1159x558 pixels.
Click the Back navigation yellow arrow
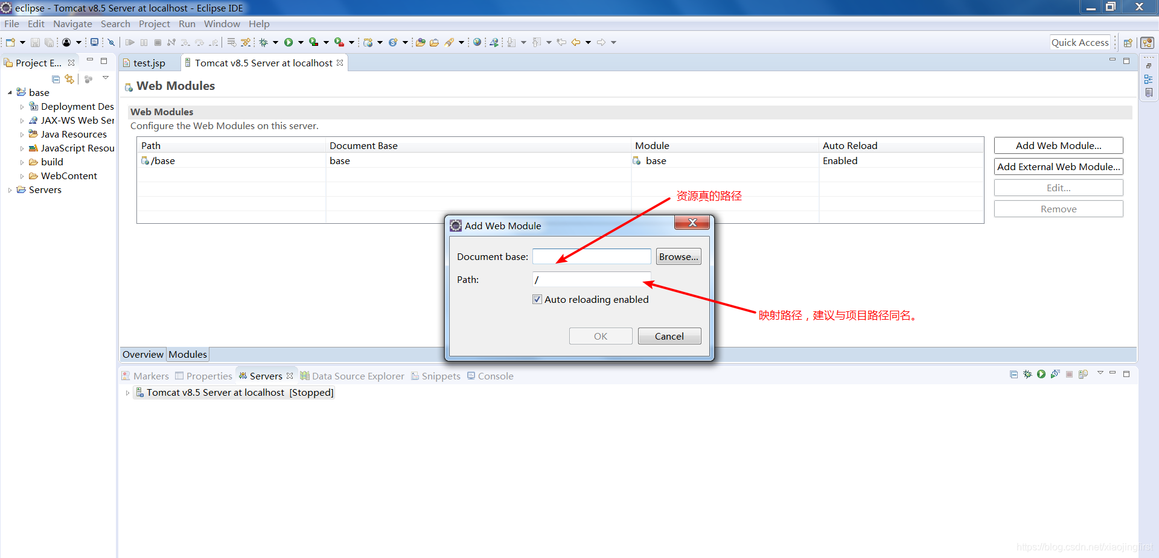(x=576, y=42)
